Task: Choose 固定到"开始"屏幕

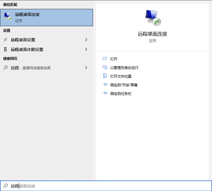Action: click(x=124, y=85)
